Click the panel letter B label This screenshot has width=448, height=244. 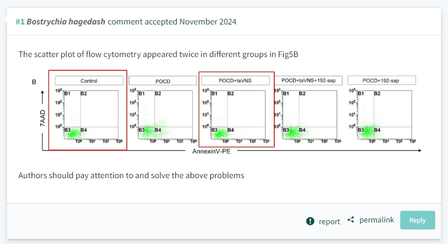coord(34,82)
